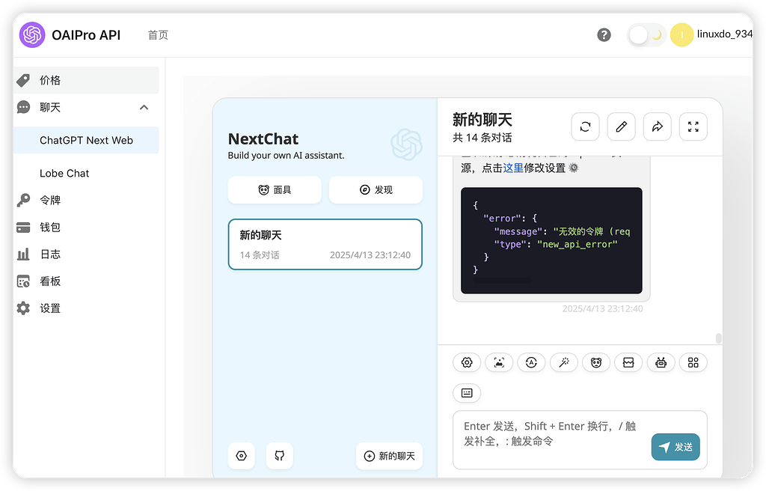Follow the 这里 link to modify settings
Viewport: 766px width, 491px height.
513,168
